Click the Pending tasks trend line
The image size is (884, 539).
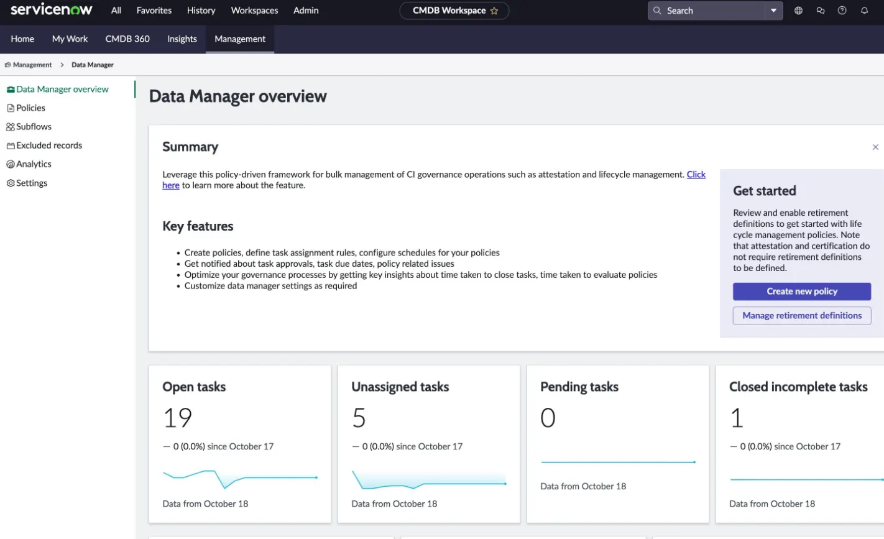(x=618, y=463)
